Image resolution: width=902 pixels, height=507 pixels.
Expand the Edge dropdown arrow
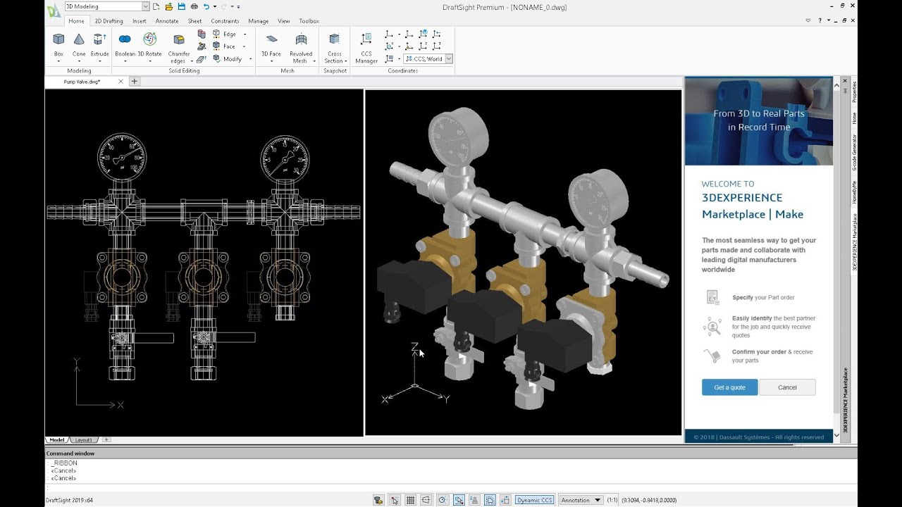coord(245,35)
